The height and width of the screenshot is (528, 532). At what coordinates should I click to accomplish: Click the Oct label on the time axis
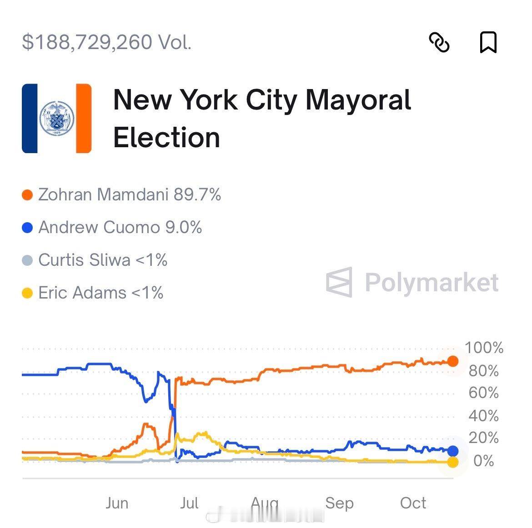[413, 503]
